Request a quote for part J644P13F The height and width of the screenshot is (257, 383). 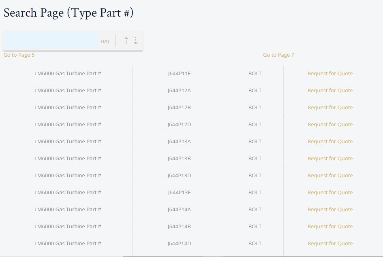330,192
